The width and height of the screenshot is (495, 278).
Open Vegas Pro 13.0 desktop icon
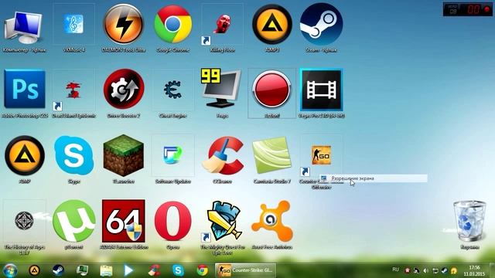(321, 93)
